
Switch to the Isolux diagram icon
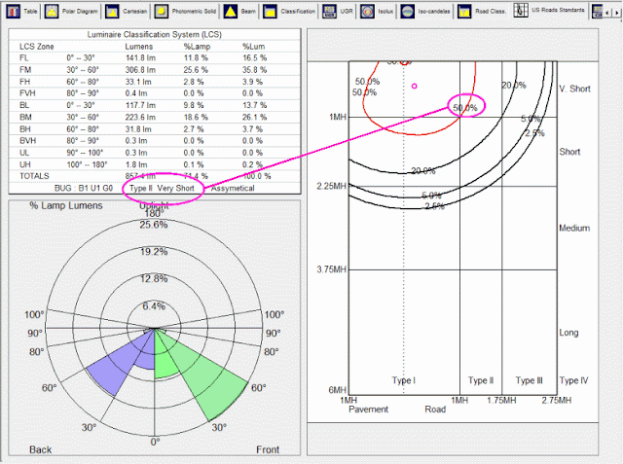pyautogui.click(x=367, y=11)
